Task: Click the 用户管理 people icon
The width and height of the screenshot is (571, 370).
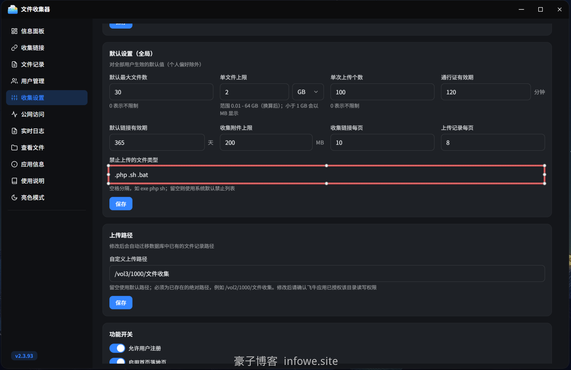Action: pos(14,81)
